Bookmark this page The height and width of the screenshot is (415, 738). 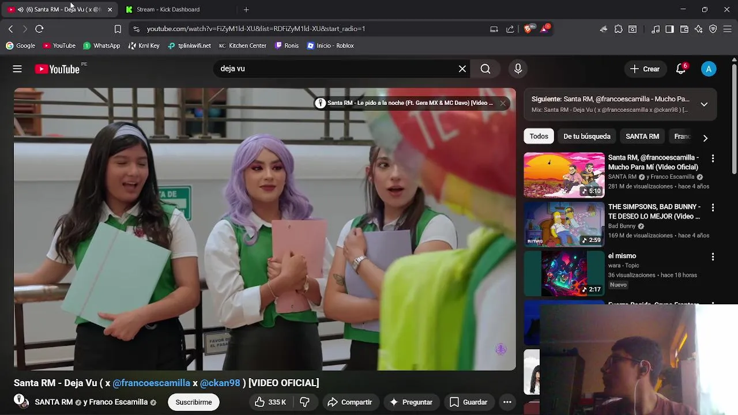click(118, 29)
